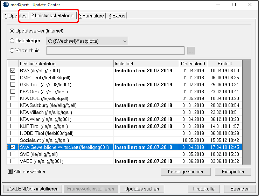This screenshot has height=196, width=259.
Task: Sort by the Installiert column header
Action: click(146, 64)
